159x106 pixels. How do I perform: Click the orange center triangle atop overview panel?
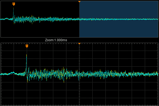(x=79, y=2)
